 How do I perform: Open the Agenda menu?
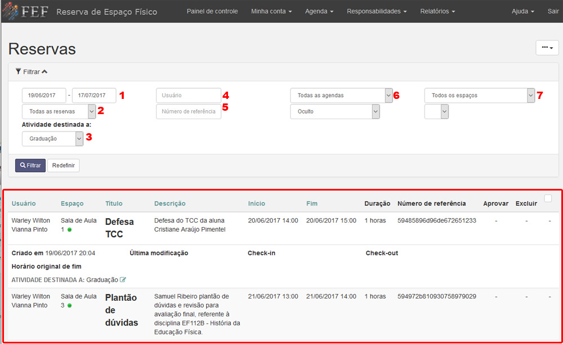(319, 11)
